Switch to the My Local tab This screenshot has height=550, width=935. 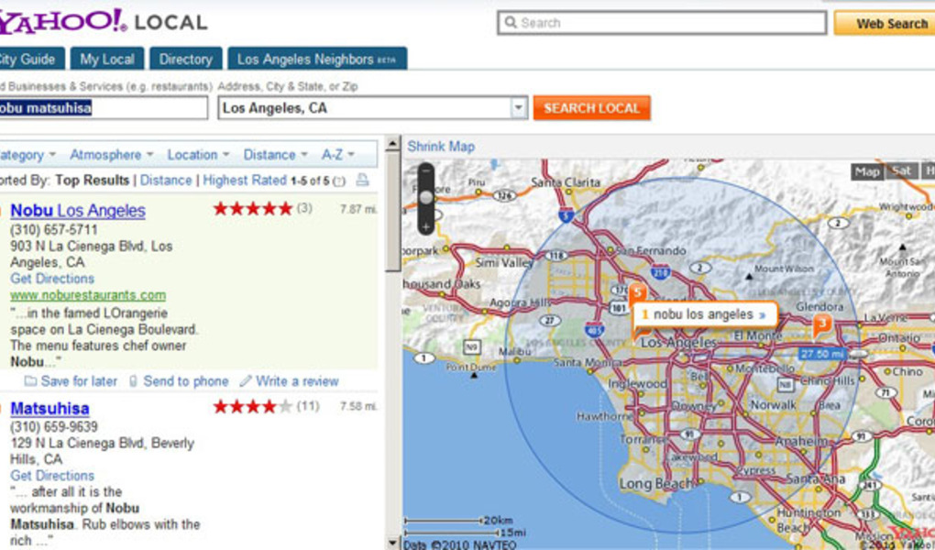107,59
